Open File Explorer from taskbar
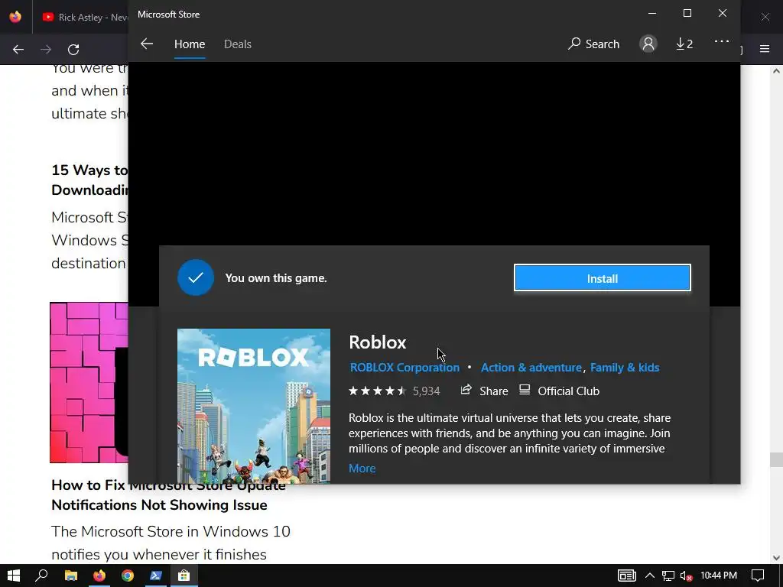This screenshot has height=587, width=783. tap(71, 576)
